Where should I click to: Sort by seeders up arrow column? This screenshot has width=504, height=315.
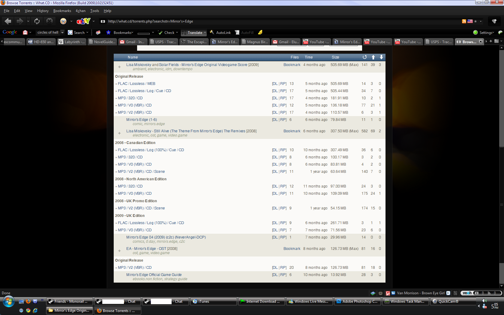click(x=373, y=57)
